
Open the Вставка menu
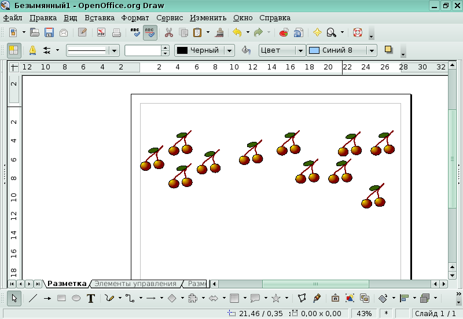(100, 18)
